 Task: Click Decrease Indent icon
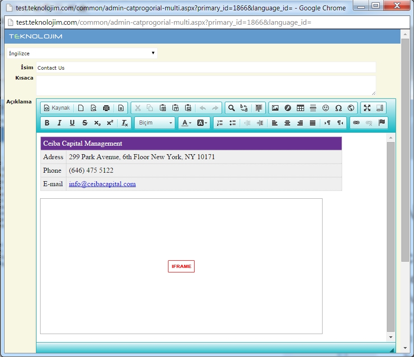coord(247,123)
